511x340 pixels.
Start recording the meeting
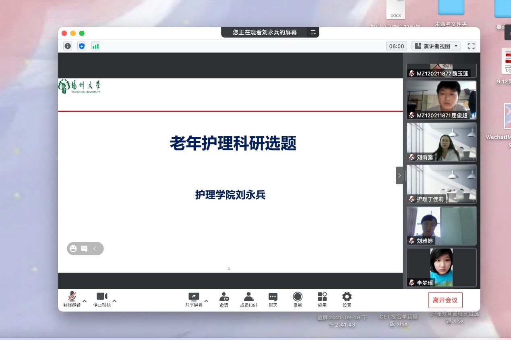coord(298,300)
